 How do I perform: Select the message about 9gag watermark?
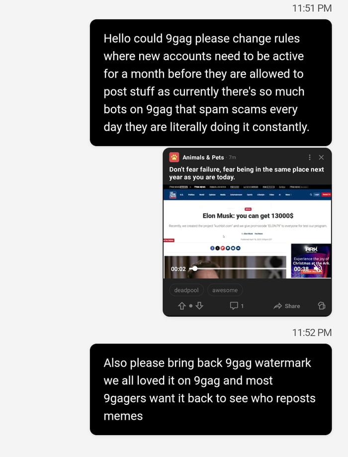point(211,389)
